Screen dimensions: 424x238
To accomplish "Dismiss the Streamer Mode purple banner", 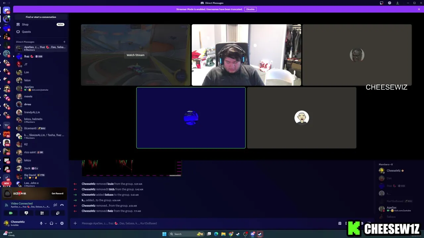I will tap(419, 9).
